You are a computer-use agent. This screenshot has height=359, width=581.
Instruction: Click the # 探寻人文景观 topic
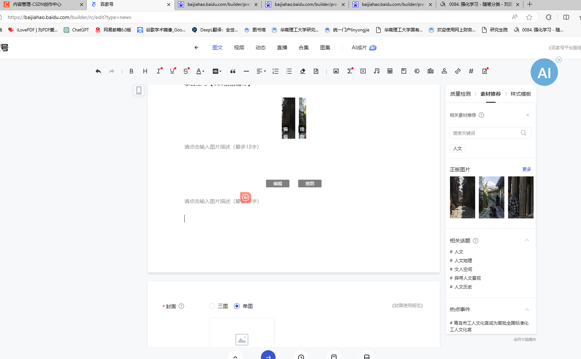click(x=465, y=278)
